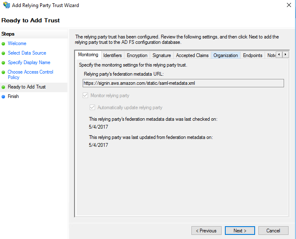The width and height of the screenshot is (296, 239).
Task: Click the Next button to add trust
Action: 240,231
